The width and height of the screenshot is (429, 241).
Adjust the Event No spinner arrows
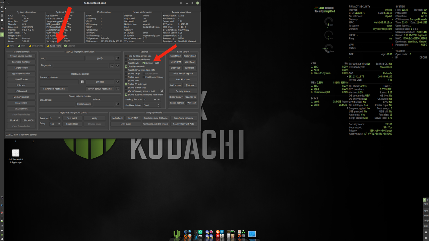(x=59, y=118)
